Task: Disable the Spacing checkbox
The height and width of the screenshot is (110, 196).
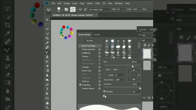Action: tap(104, 91)
